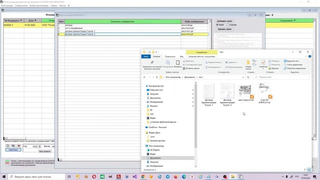Click the pin to Quick Access icon in Explorer ribbon

click(152, 62)
